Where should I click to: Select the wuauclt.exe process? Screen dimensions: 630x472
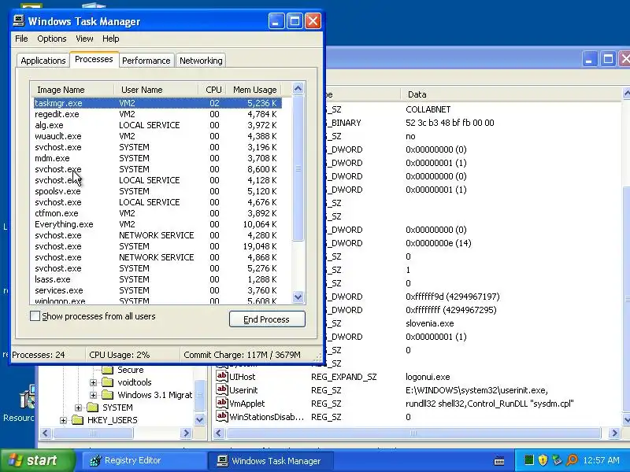click(157, 136)
